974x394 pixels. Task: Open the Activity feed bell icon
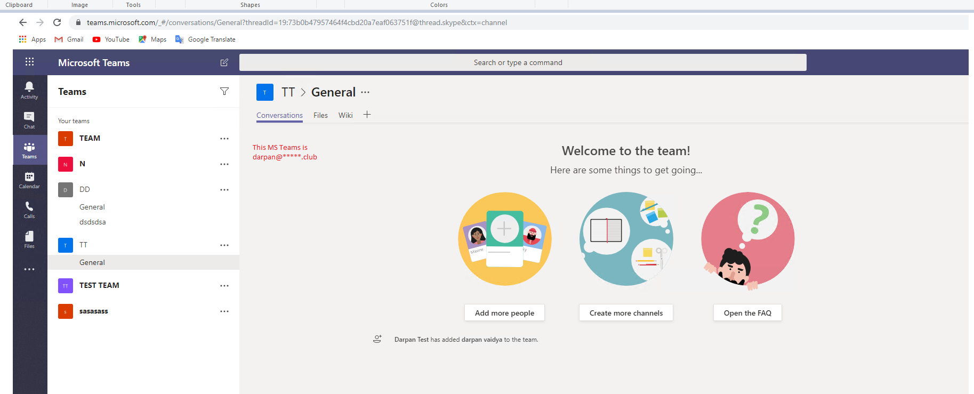pyautogui.click(x=29, y=90)
